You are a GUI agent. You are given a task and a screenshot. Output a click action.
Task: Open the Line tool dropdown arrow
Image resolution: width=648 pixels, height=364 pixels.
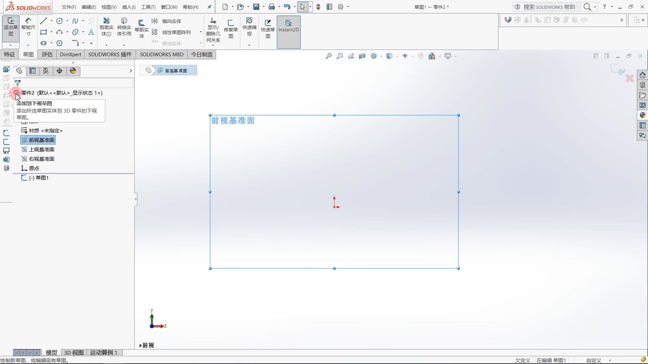pos(51,21)
